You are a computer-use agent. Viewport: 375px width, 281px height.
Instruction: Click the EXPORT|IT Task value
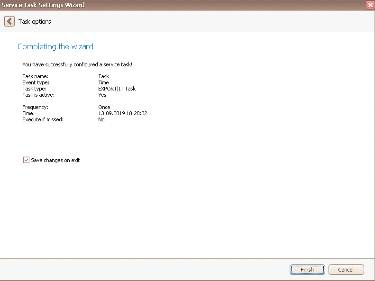click(x=117, y=89)
